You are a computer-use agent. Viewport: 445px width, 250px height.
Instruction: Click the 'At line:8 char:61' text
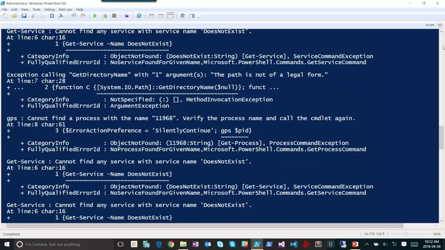[x=36, y=124]
